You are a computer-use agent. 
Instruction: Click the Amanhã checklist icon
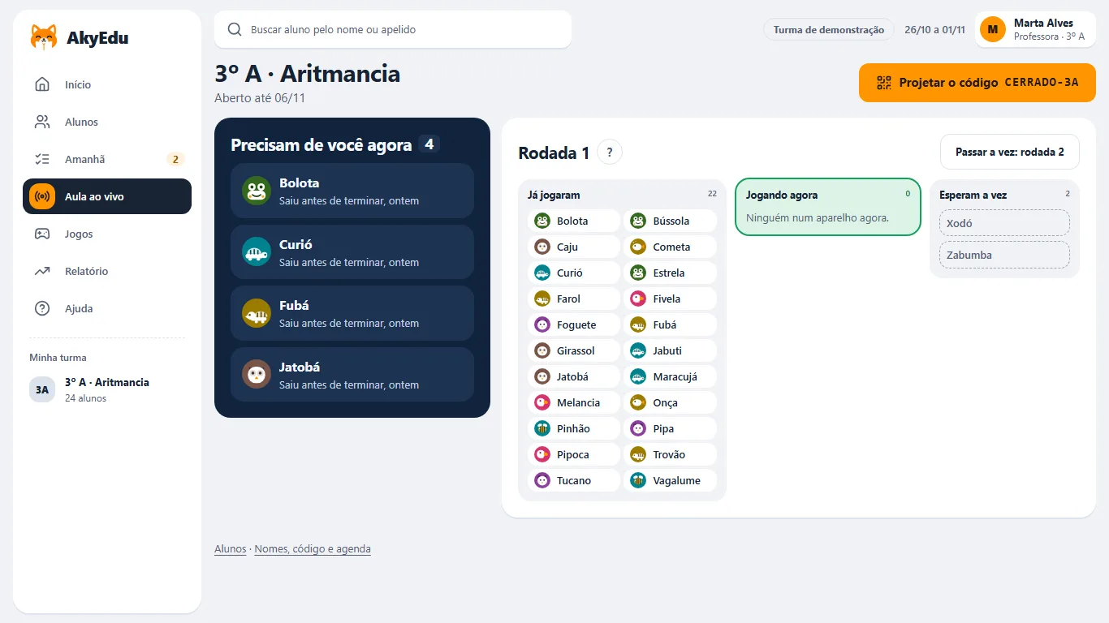[x=42, y=159]
